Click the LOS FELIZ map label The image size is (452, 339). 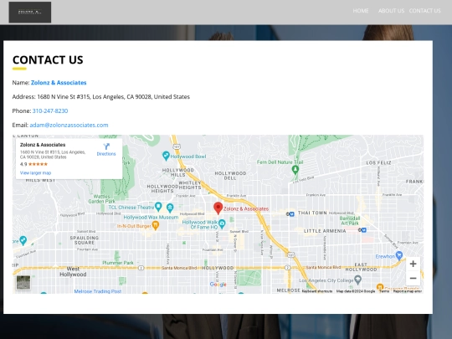[378, 163]
